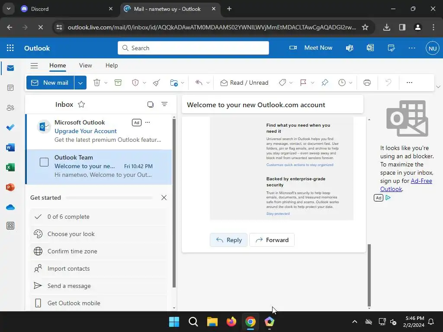Expand the Report dropdown arrow

point(144,83)
